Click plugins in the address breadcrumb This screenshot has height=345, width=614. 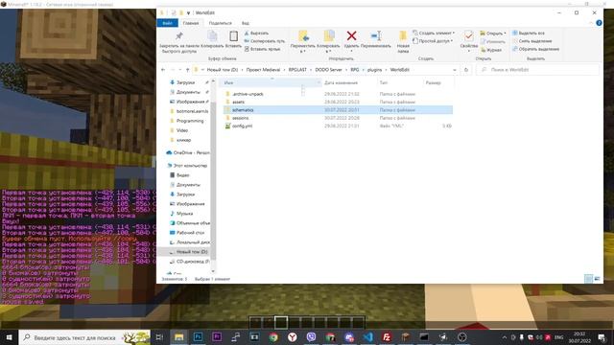point(374,70)
